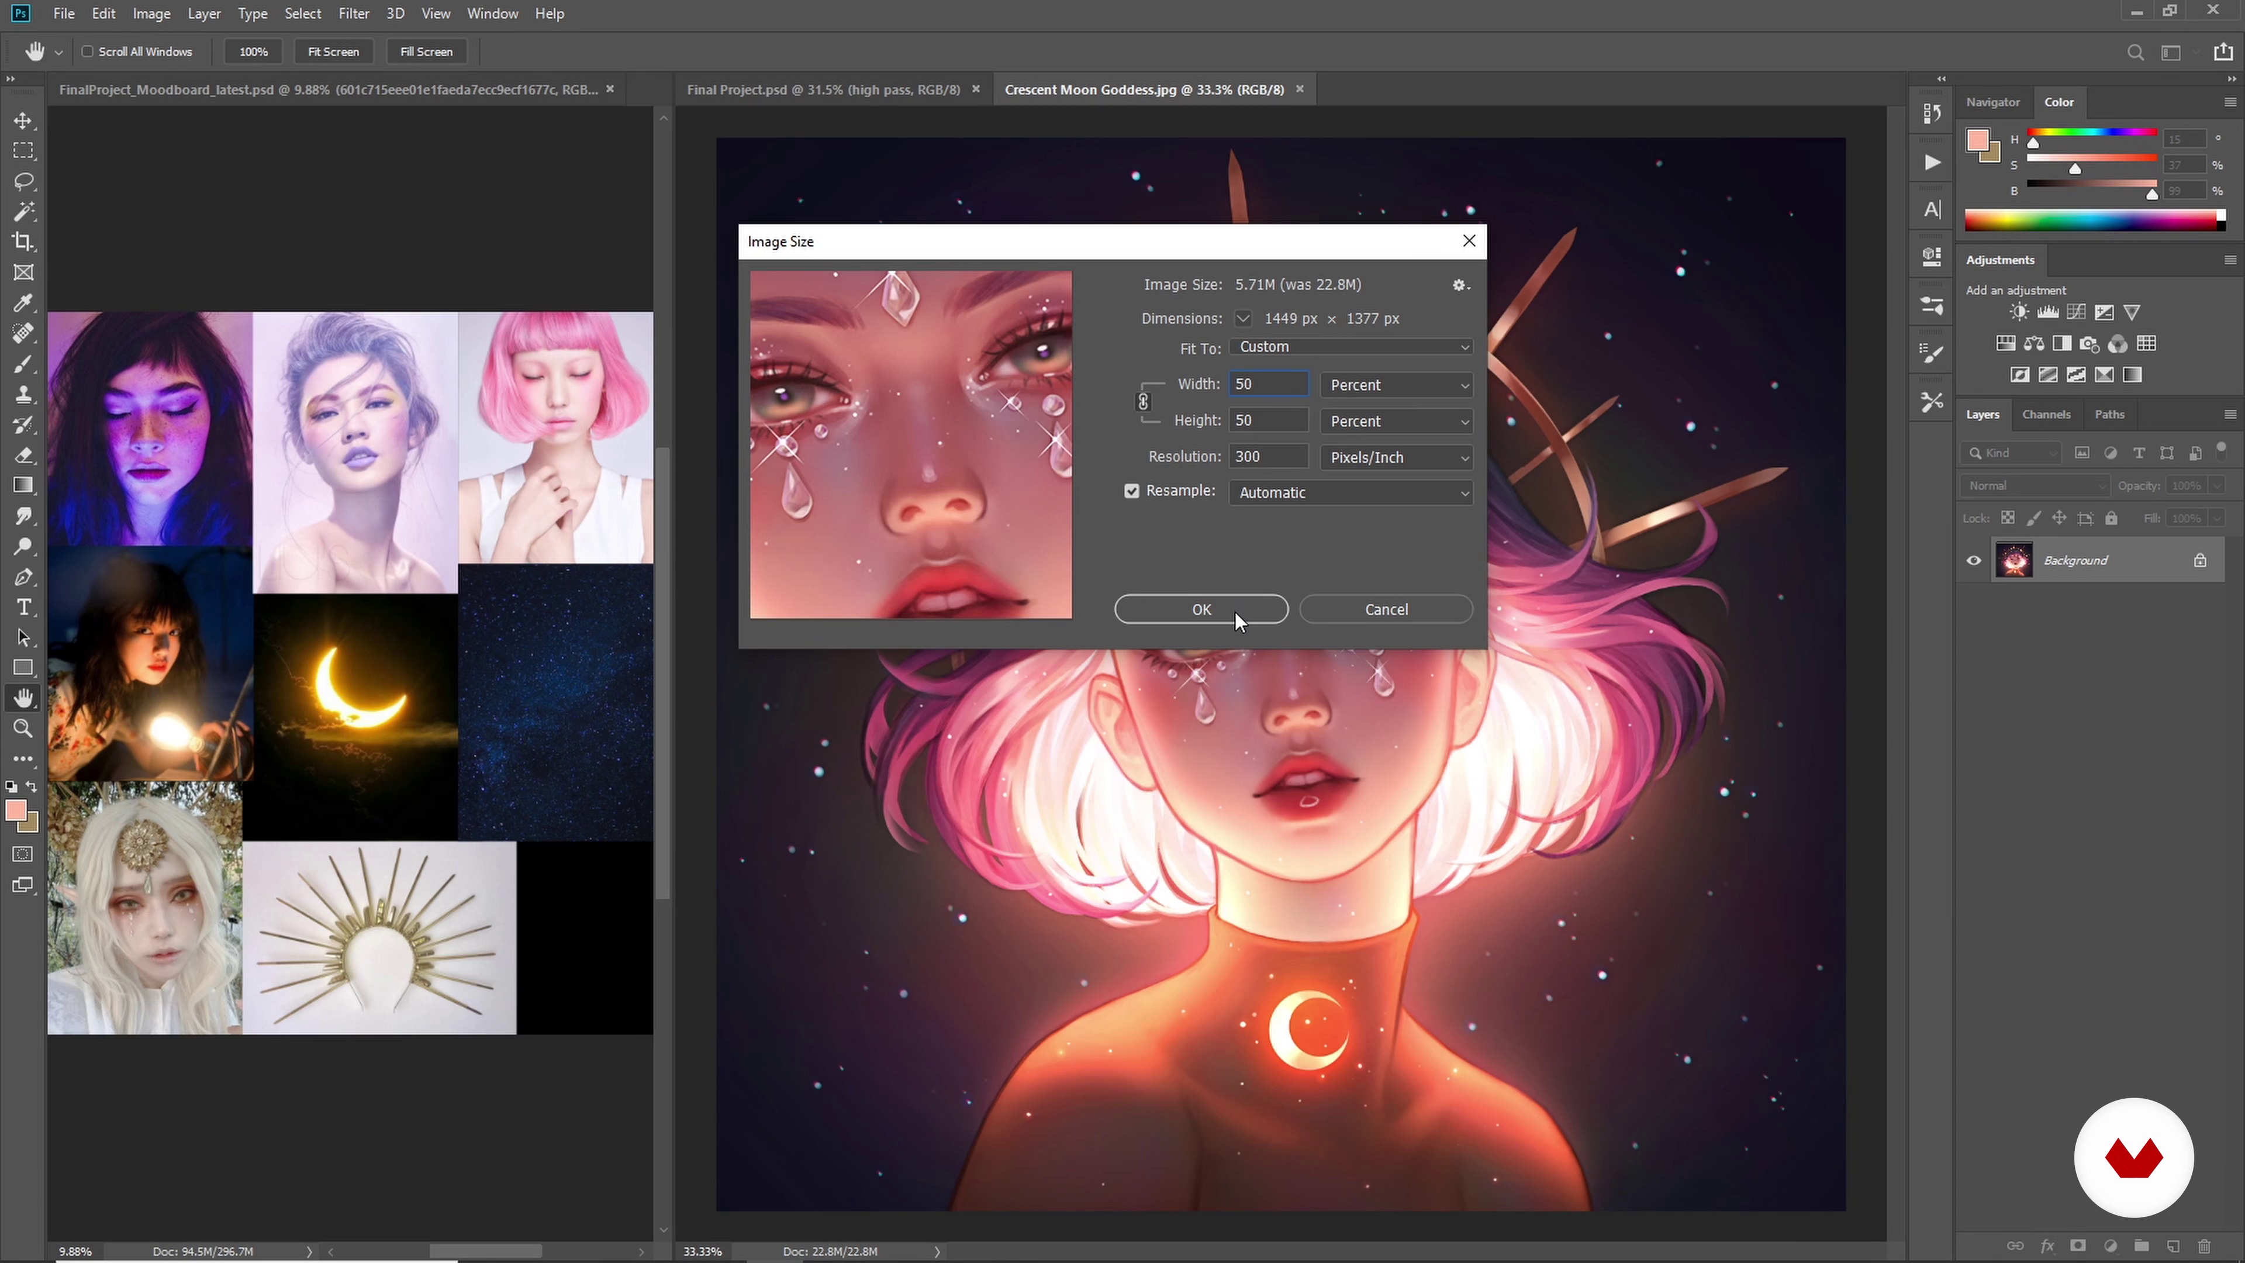Open the layer blend mode Normal dropdown

tap(2036, 485)
